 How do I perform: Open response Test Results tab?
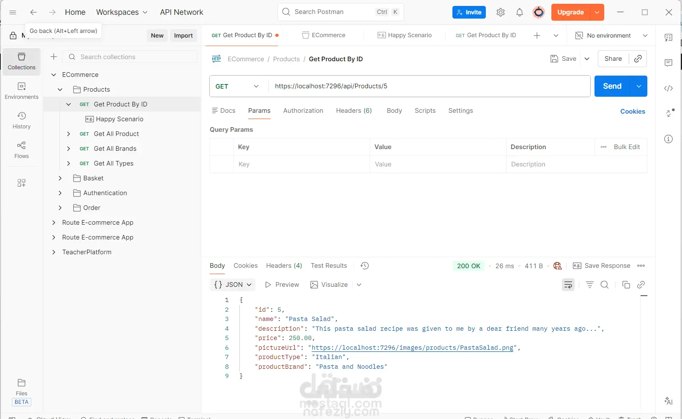pyautogui.click(x=329, y=266)
